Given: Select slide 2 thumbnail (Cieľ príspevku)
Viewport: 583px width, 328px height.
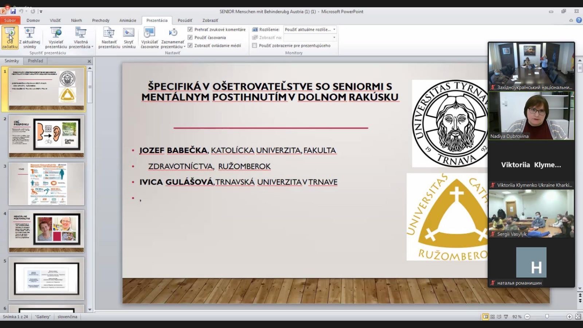Looking at the screenshot, I should 47,136.
